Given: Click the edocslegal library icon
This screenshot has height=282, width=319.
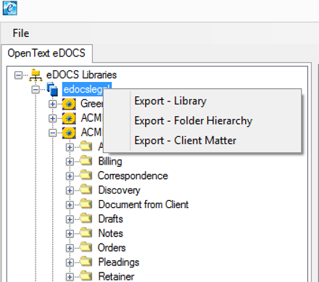Looking at the screenshot, I should point(52,89).
